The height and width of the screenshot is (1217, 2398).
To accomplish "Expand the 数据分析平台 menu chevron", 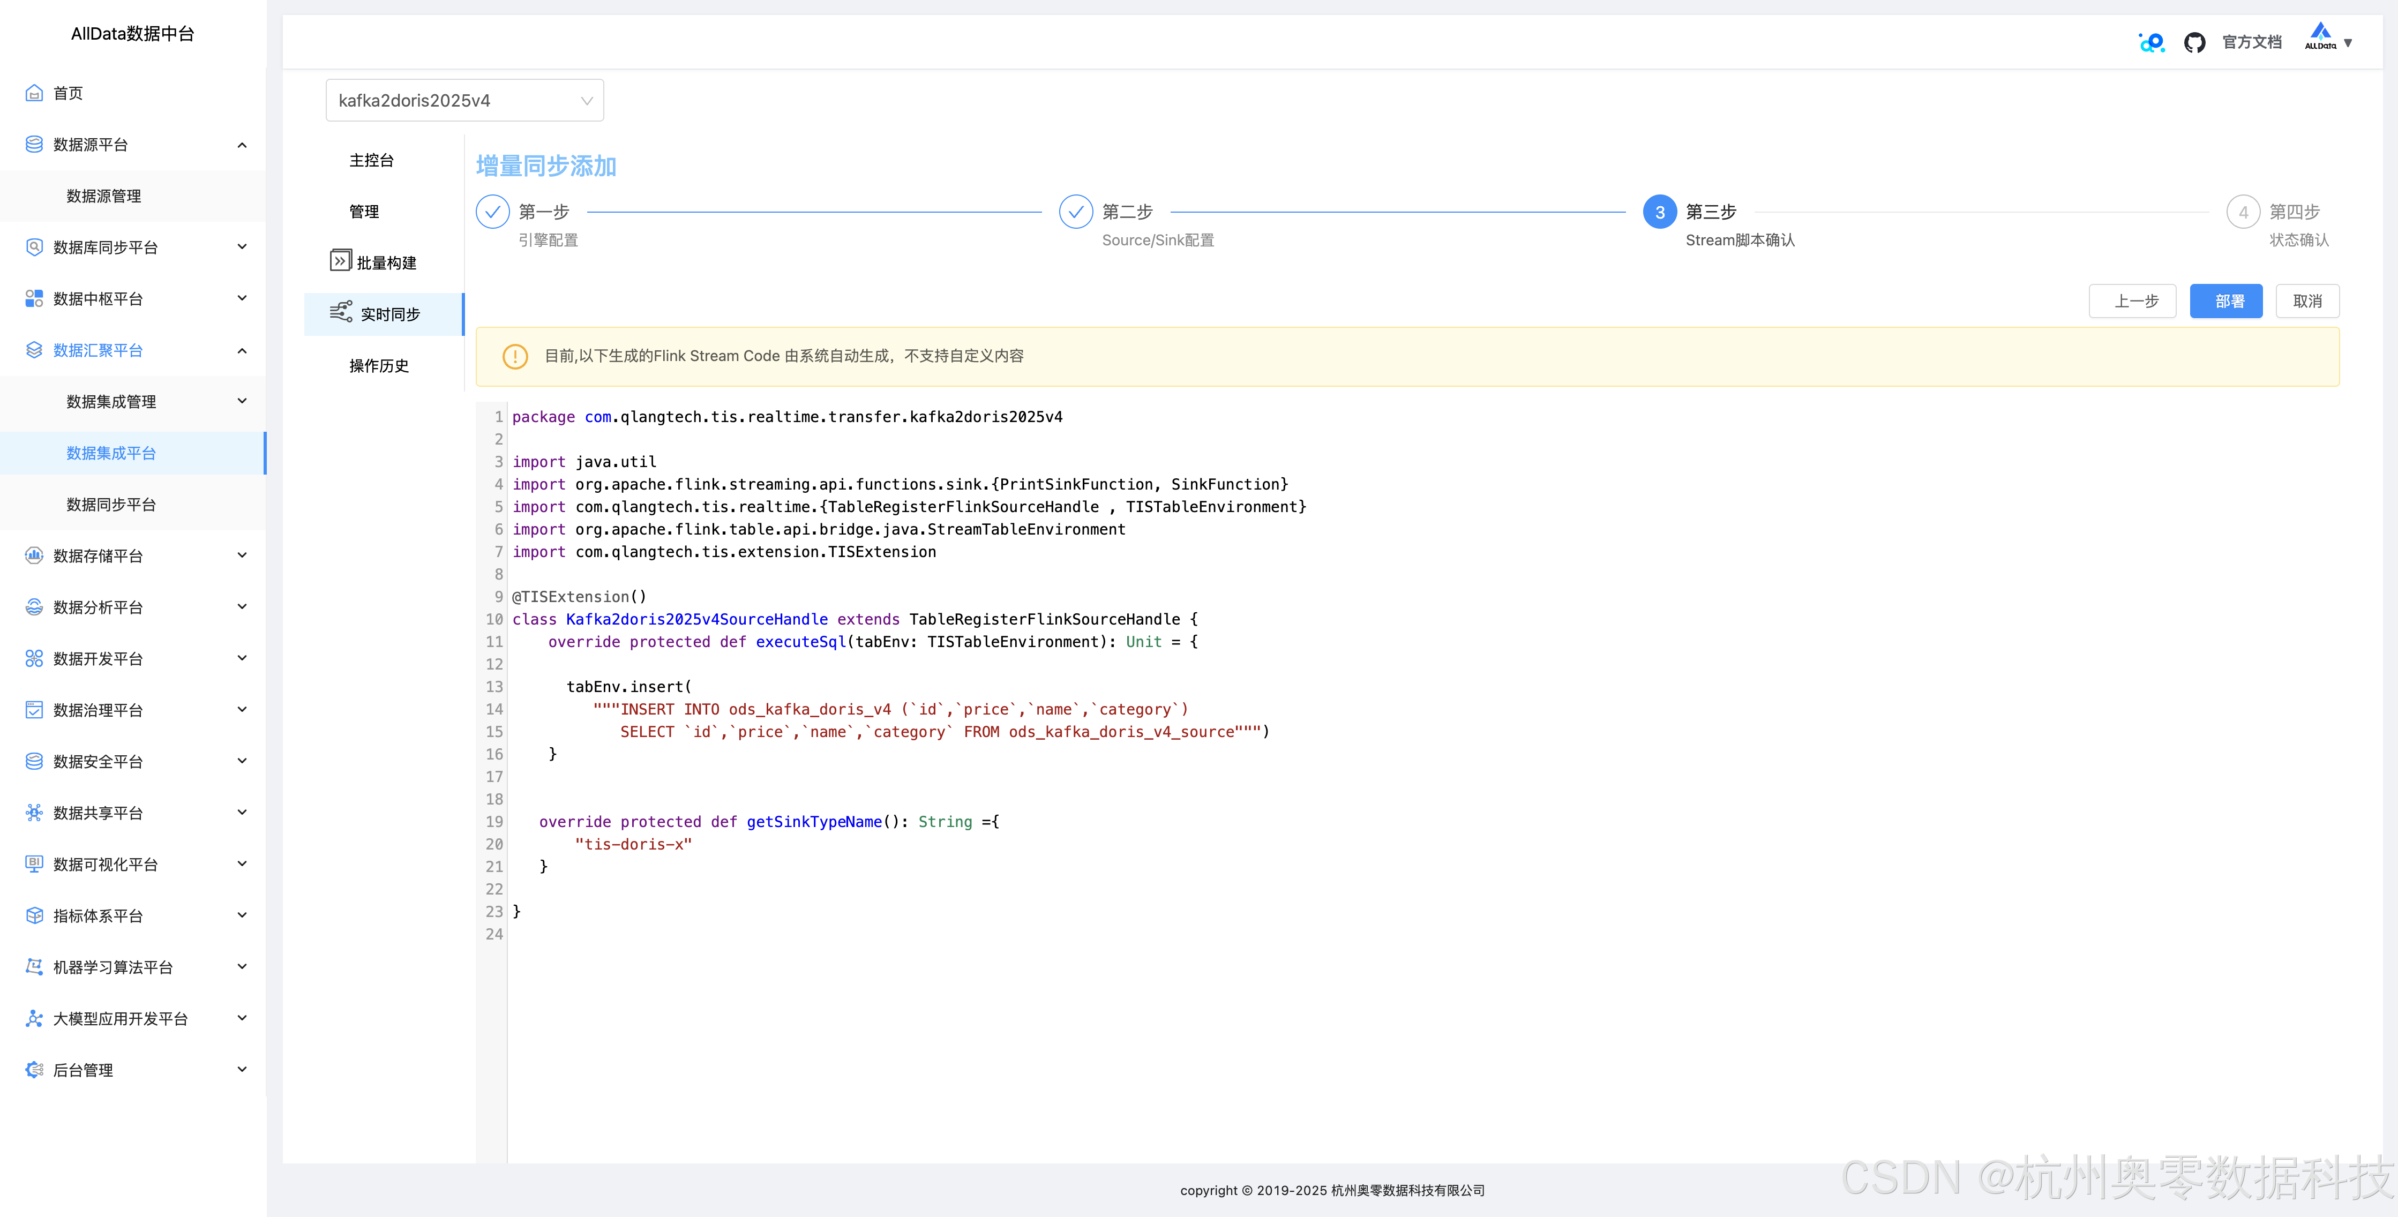I will tap(242, 607).
